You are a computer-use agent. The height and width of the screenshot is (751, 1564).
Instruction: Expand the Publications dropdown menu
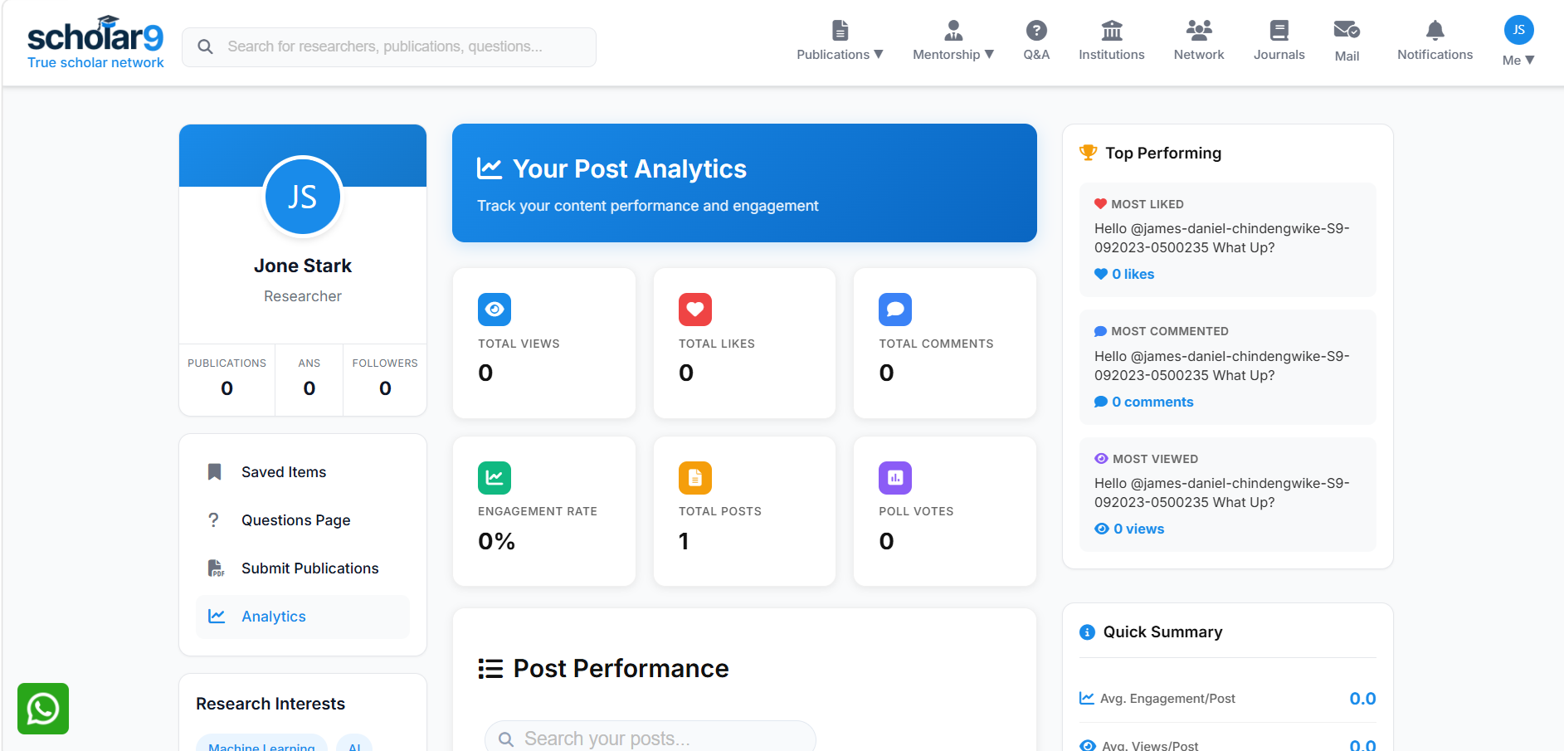840,41
